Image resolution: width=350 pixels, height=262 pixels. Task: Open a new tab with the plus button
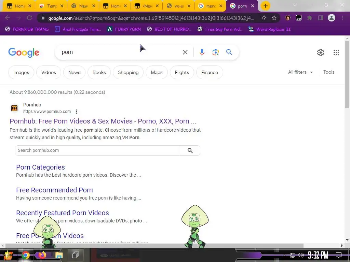coord(265,6)
